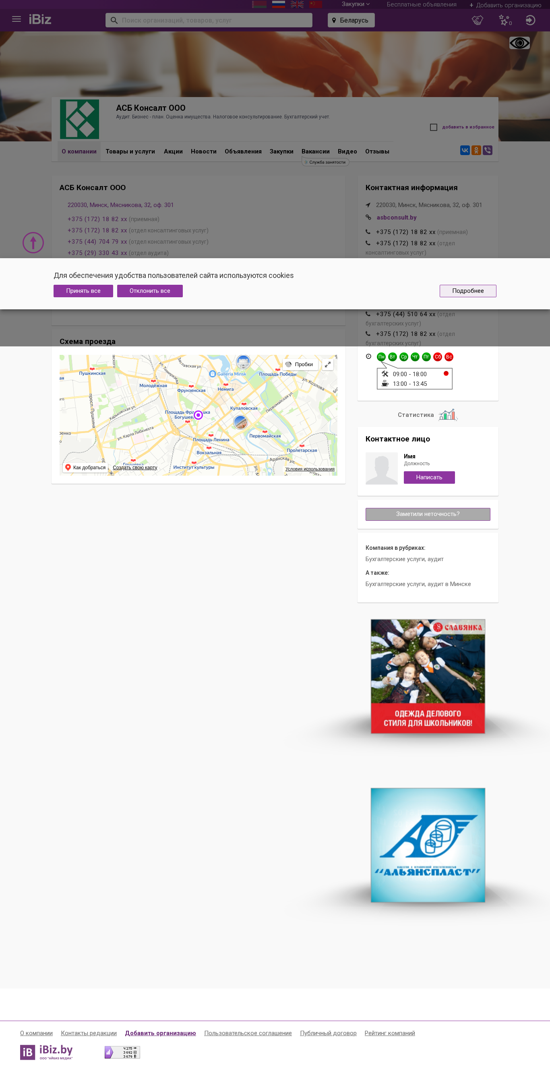Screen dimensions: 550x1071
Task: Expand the map to fullscreen
Action: (x=328, y=364)
